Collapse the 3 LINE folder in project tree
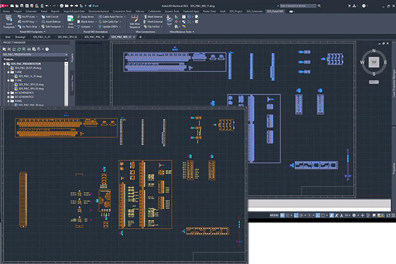 pos(7,80)
